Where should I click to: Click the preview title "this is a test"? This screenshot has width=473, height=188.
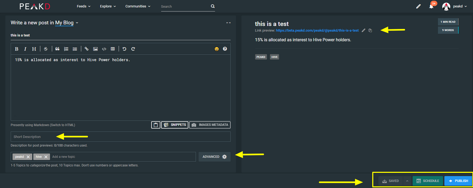[272, 24]
